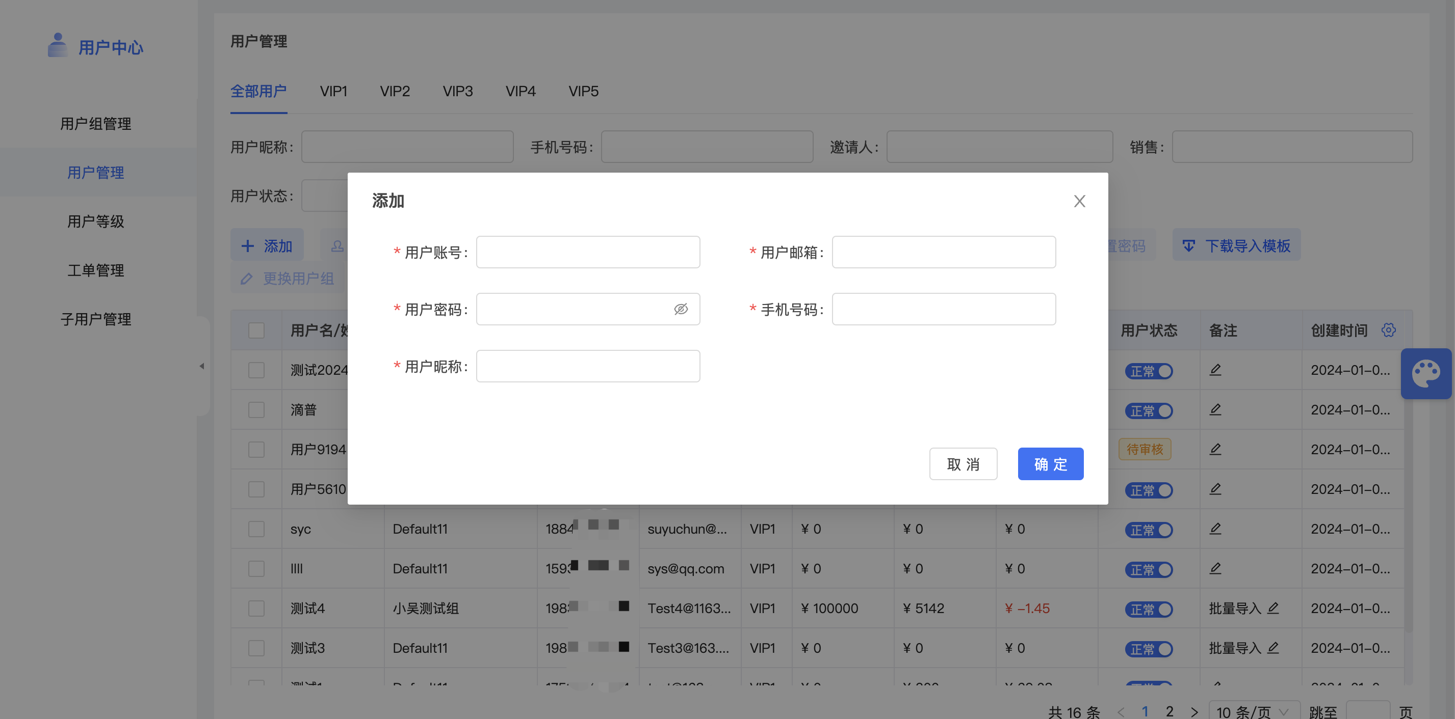This screenshot has height=719, width=1455.
Task: Click the 取消 button
Action: [x=963, y=464]
